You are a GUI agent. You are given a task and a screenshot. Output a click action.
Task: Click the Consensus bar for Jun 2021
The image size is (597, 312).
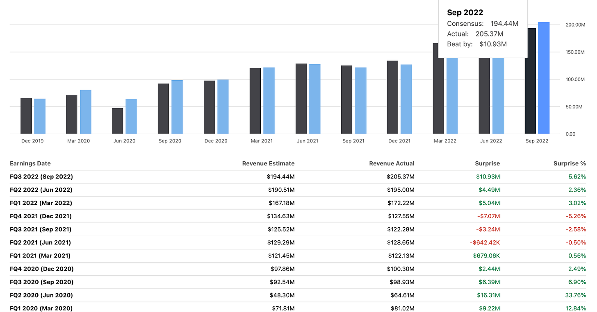[301, 98]
